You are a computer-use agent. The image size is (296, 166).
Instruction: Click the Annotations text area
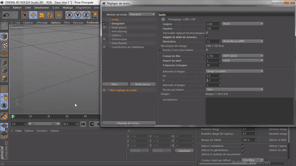[x=250, y=111]
